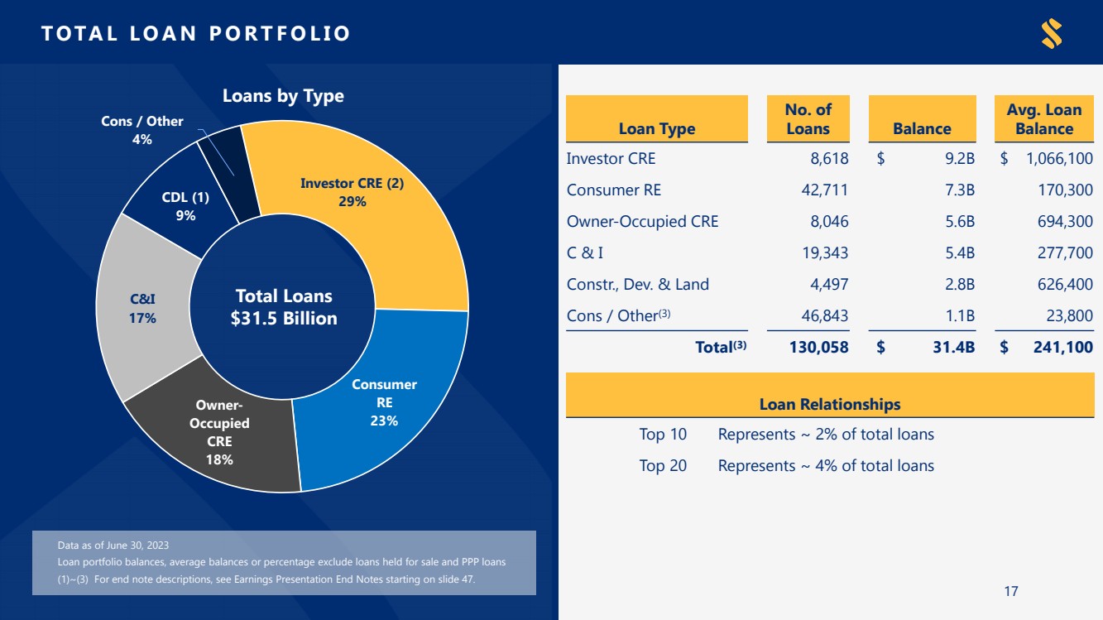Click the 5.6B balance cell
Viewport: 1103px width, 620px height.
pyautogui.click(x=960, y=221)
